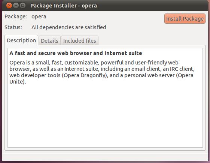Screen dimensions: 210x163
Task: Minimize the Package Installer window
Action: point(16,6)
